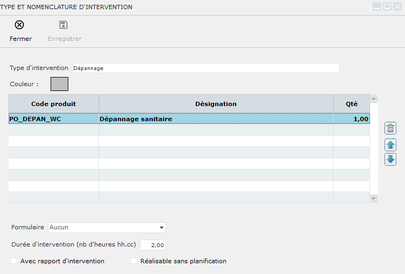Enable Avec rapport d'intervention checkbox
Image resolution: width=405 pixels, height=274 pixels.
click(x=13, y=261)
